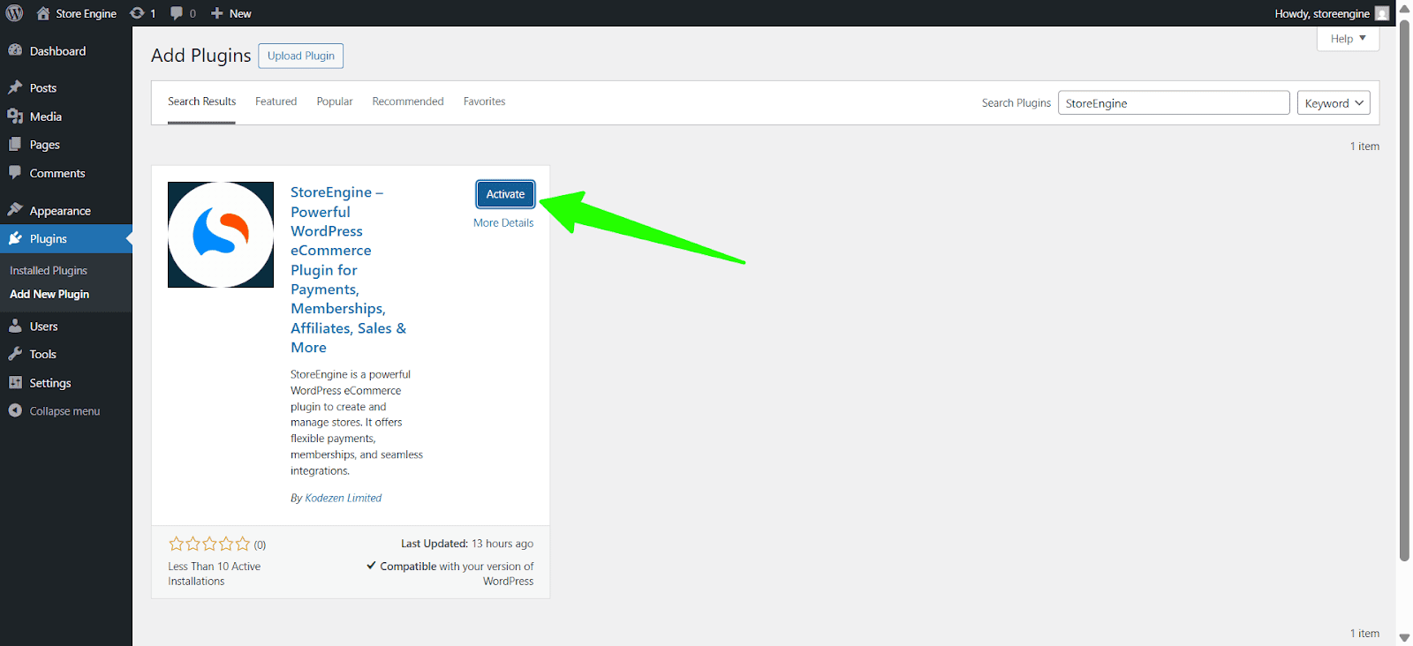
Task: Click the Media icon in sidebar
Action: coord(15,116)
